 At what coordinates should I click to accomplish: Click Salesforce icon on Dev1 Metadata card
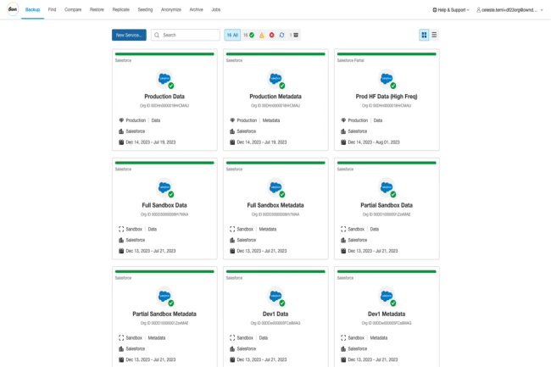[x=387, y=297]
